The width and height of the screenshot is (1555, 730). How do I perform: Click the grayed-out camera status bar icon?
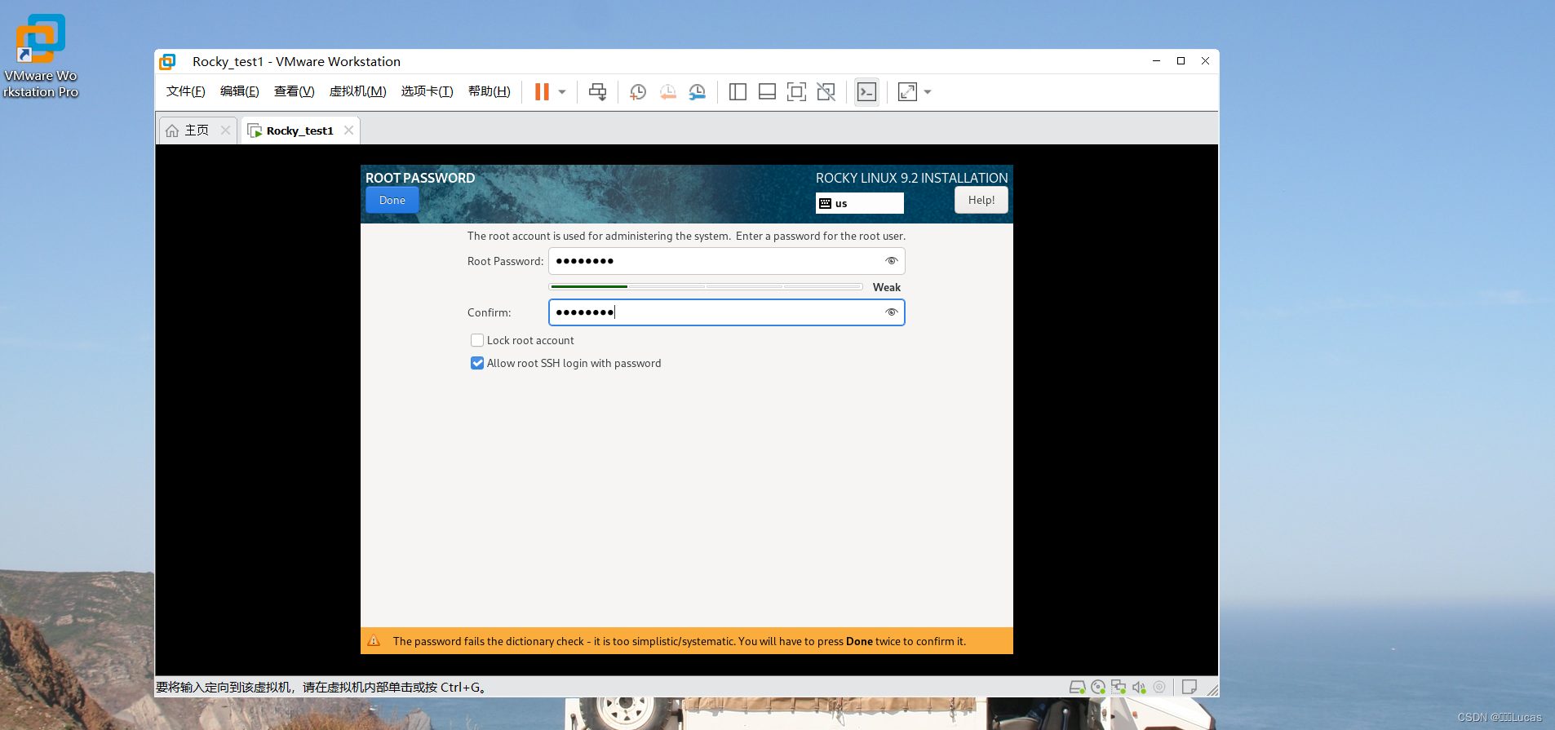point(1159,688)
